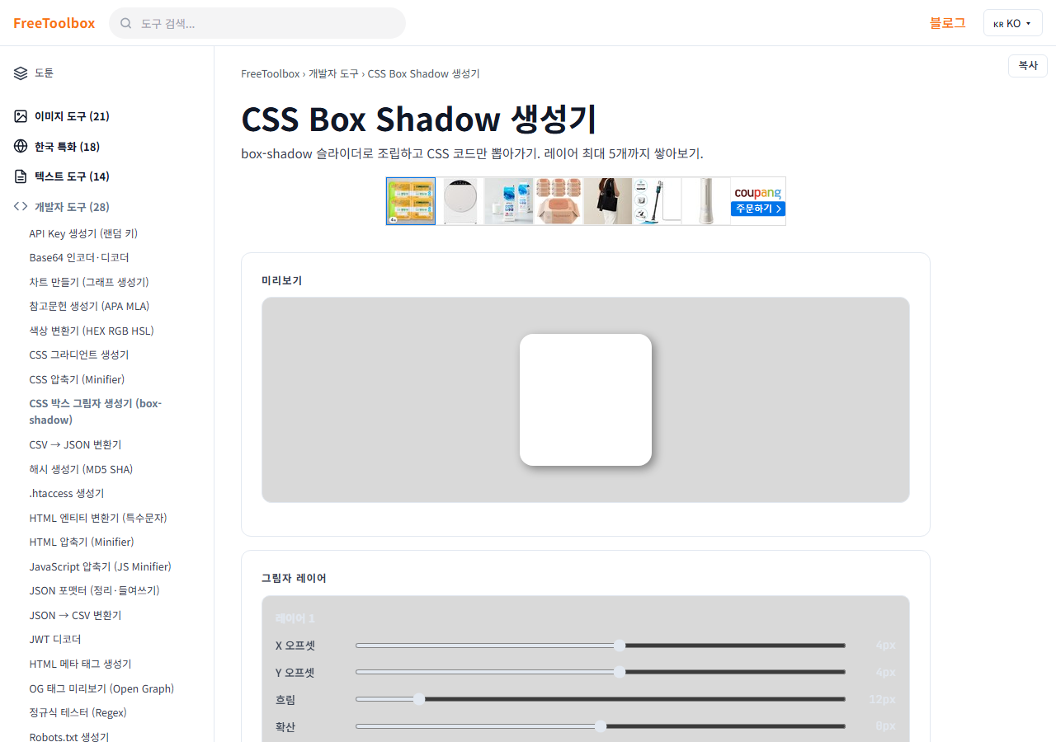The image size is (1056, 742).
Task: Open 차트 만들기 tool
Action: click(x=89, y=282)
